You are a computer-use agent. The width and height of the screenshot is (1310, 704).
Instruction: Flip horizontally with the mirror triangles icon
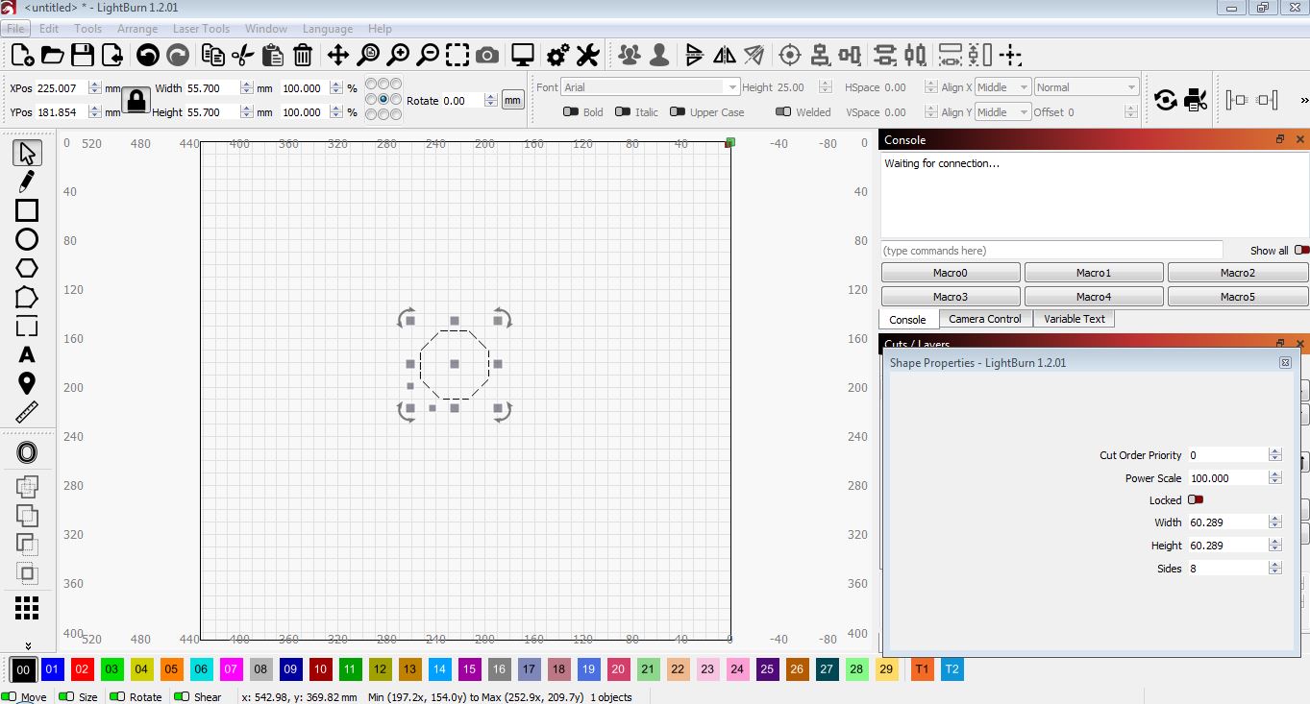point(725,55)
